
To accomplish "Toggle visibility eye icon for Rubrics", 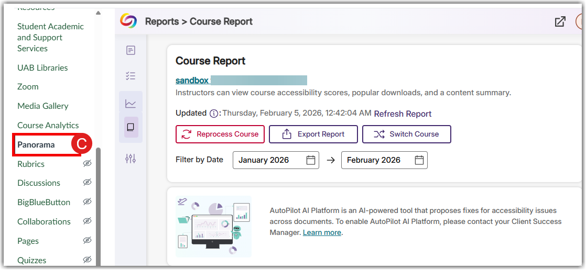I will pos(87,164).
